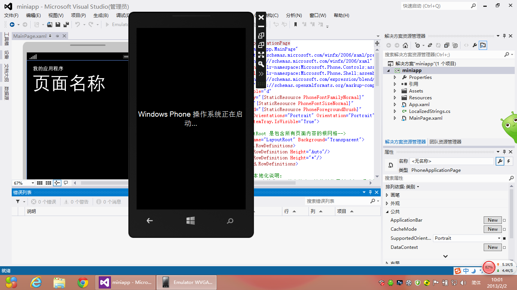Toggle bookmark icon in the editor toolbar

coord(295,25)
